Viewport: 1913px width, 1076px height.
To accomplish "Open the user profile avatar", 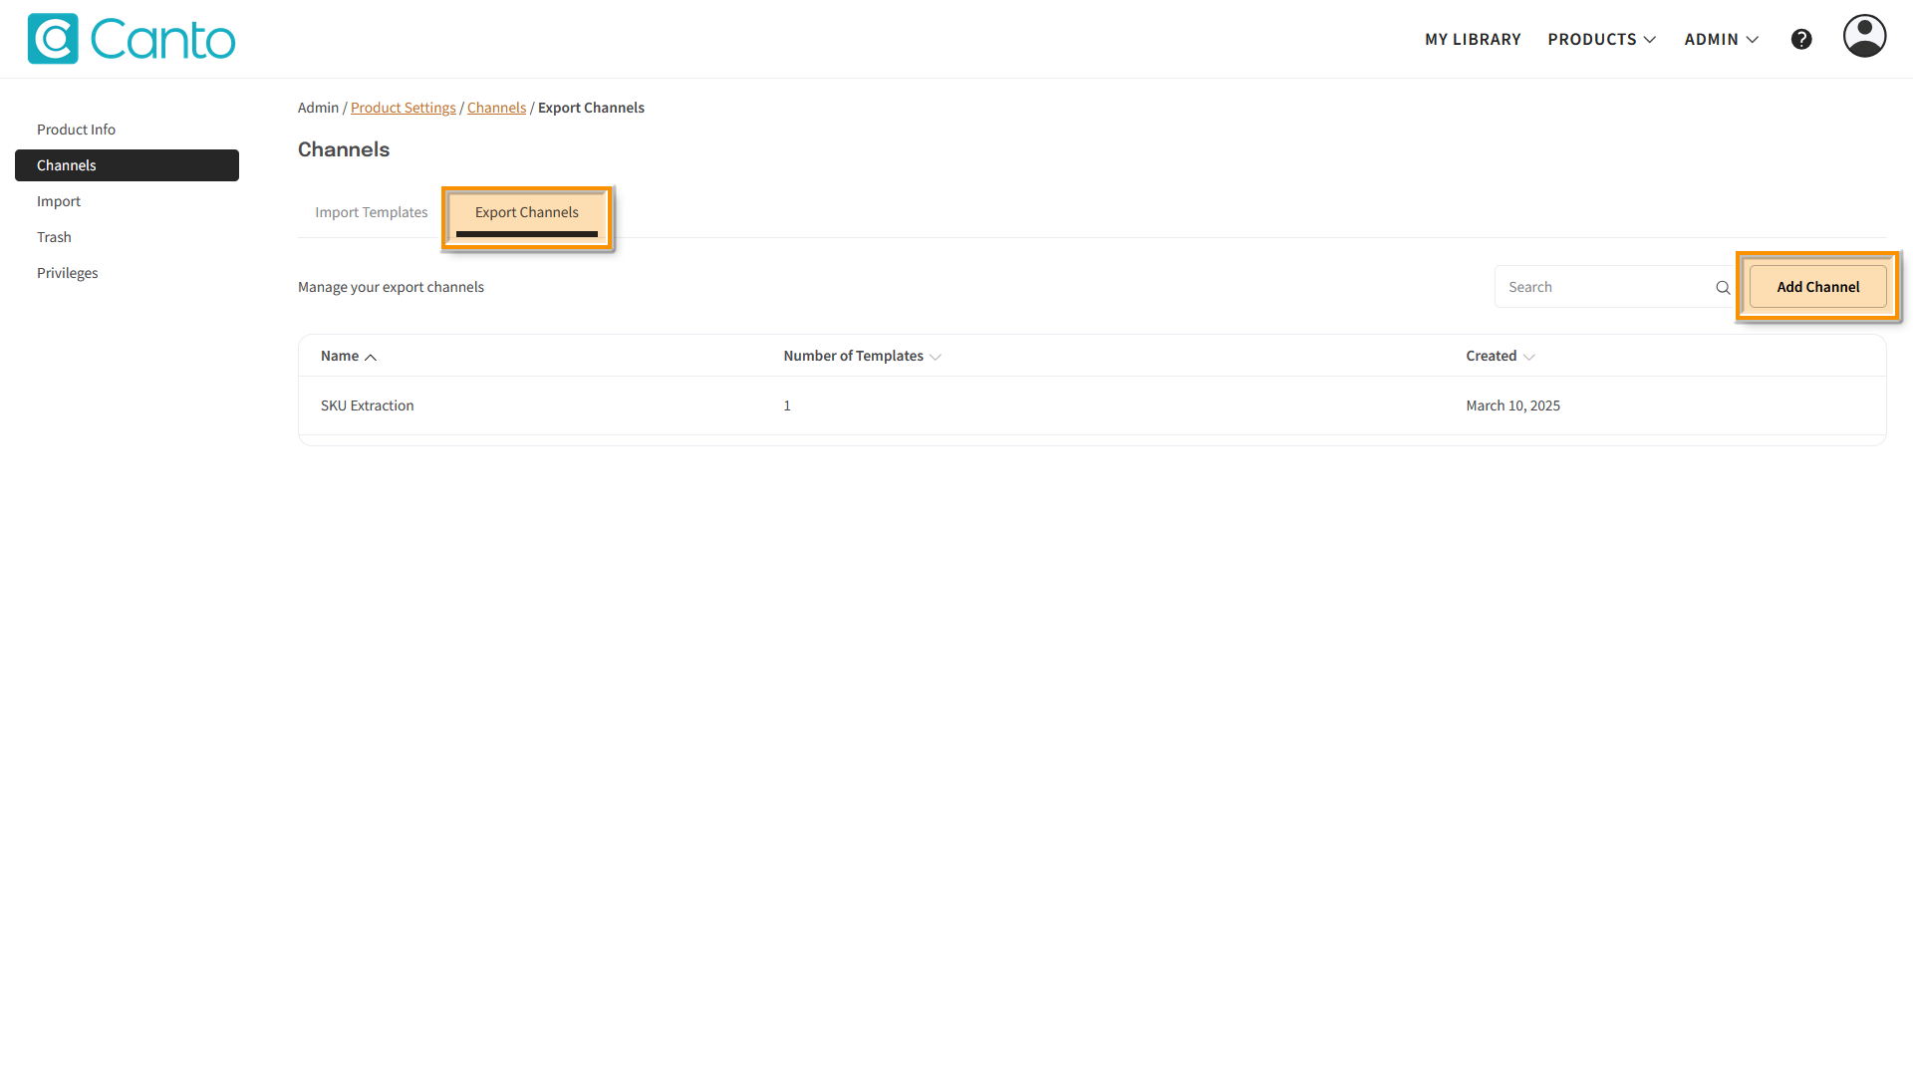I will pos(1864,37).
